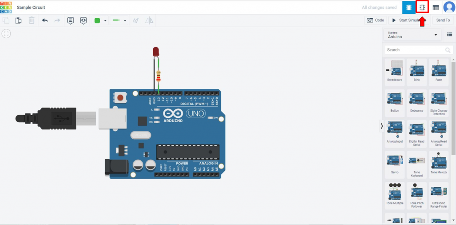Open the notes tool

[x=70, y=20]
